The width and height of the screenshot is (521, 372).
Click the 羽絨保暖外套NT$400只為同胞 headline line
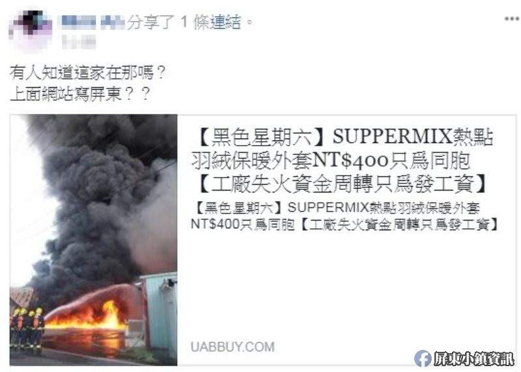pyautogui.click(x=331, y=161)
